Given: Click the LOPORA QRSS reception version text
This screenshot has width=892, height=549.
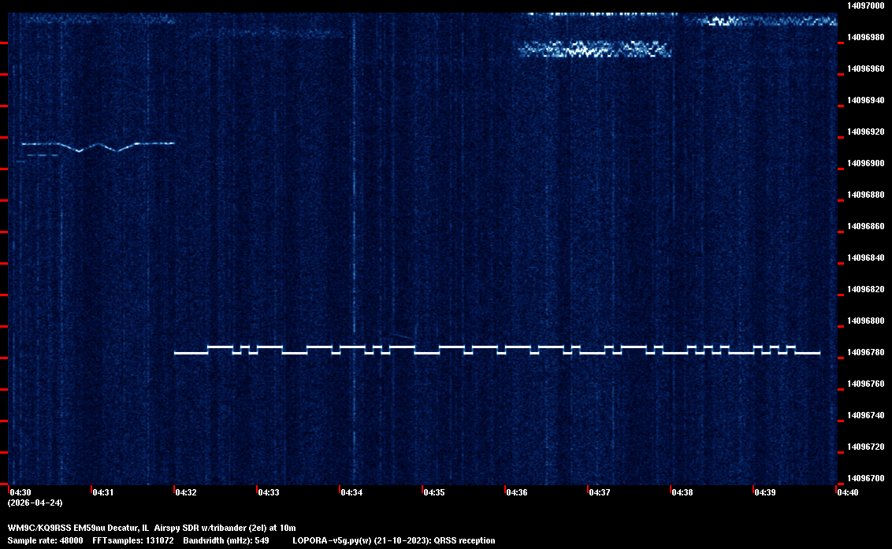Looking at the screenshot, I should (393, 540).
